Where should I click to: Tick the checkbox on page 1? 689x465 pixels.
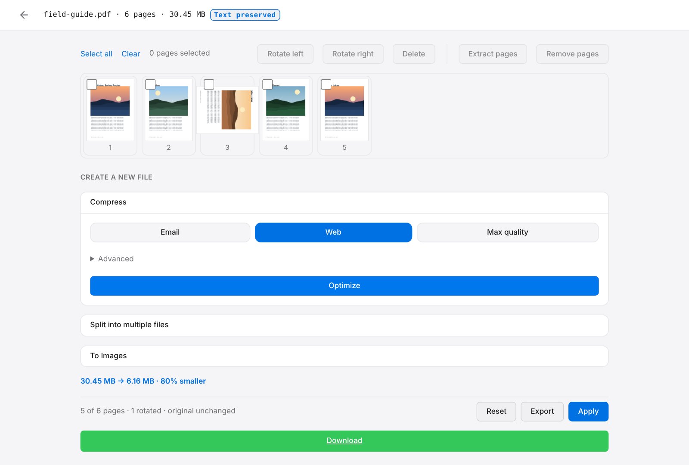click(x=92, y=84)
